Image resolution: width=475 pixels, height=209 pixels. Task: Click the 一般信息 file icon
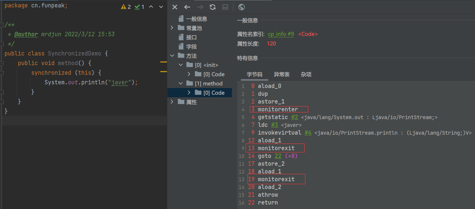(181, 19)
